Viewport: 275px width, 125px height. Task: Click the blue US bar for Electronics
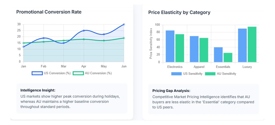[170, 46]
